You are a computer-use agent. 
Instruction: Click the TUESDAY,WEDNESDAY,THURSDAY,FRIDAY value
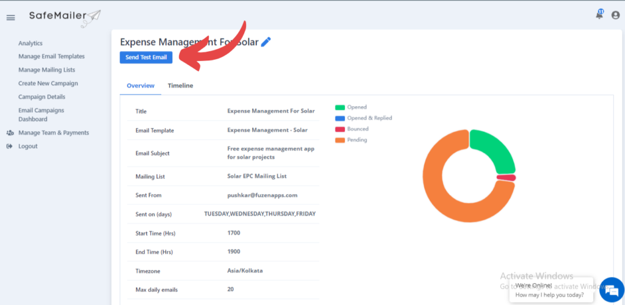260,214
